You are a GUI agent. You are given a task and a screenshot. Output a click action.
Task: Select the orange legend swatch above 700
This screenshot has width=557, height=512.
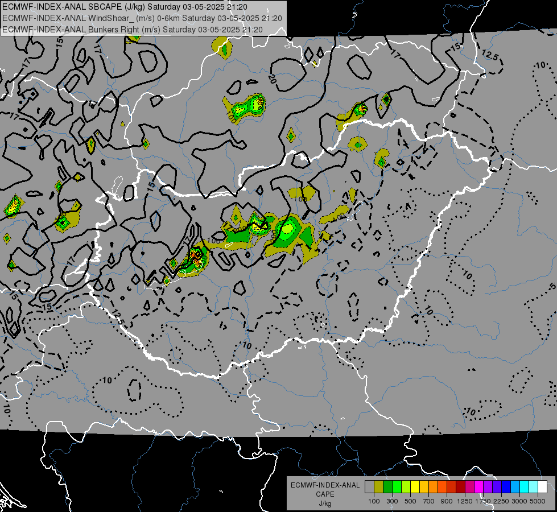pyautogui.click(x=433, y=487)
